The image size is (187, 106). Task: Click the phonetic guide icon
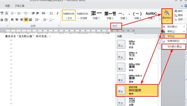(2, 13)
